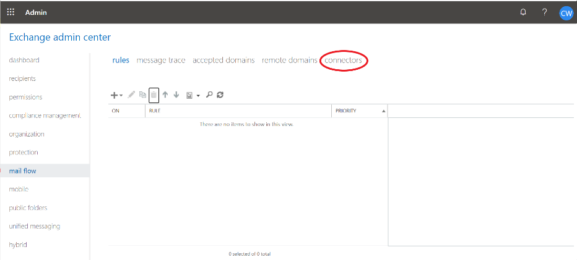This screenshot has height=260, width=577.
Task: Open permissions section
Action: click(x=25, y=97)
